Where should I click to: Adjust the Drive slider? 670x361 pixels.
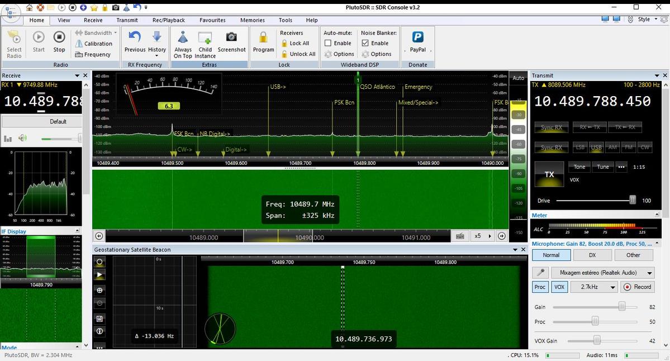point(633,200)
